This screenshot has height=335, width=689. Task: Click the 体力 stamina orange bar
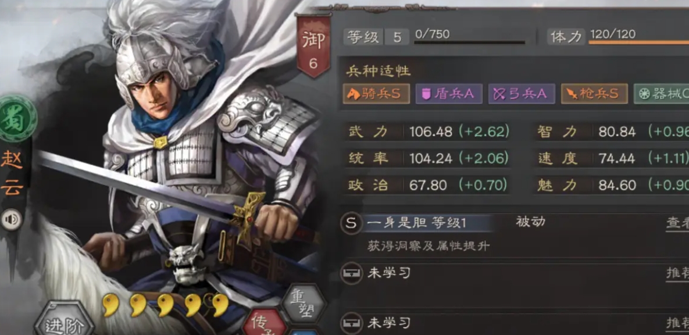tap(639, 42)
